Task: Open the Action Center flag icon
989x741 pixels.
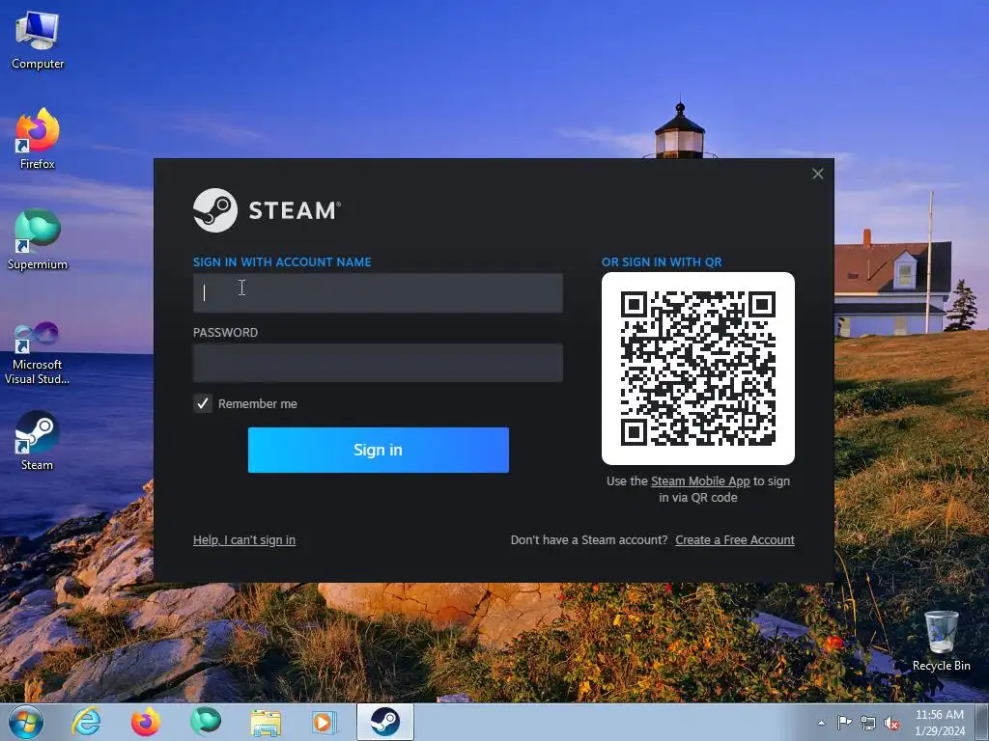Action: (844, 723)
